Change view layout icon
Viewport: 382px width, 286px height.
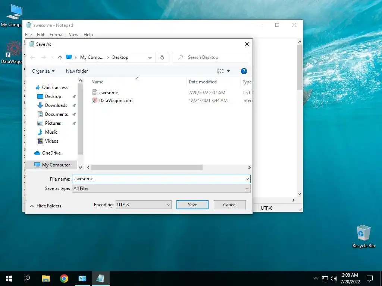pyautogui.click(x=220, y=71)
